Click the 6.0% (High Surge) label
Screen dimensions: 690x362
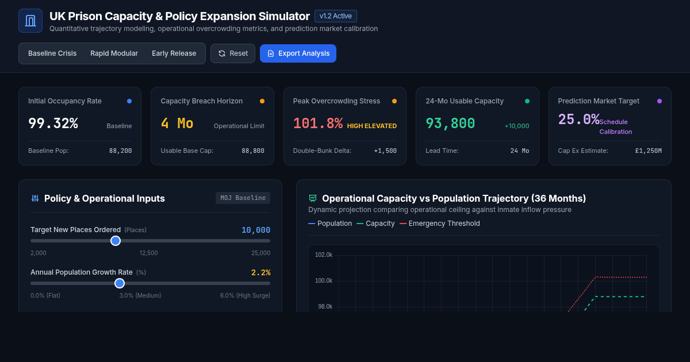(x=245, y=295)
